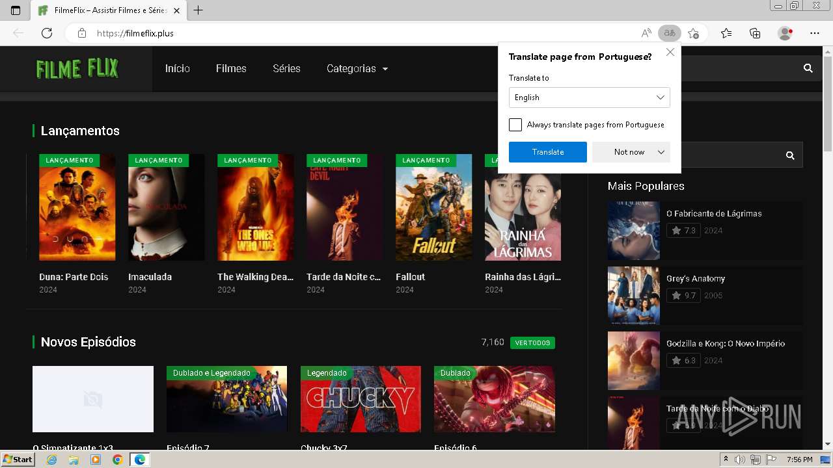The image size is (833, 468).
Task: Click Godzilla e Kong: O Novo Império link
Action: pyautogui.click(x=726, y=343)
